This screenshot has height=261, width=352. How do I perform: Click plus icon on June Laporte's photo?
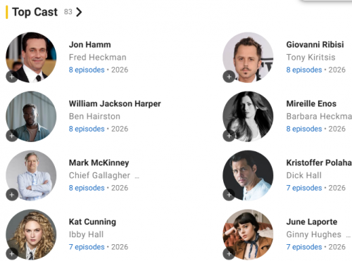(x=229, y=254)
